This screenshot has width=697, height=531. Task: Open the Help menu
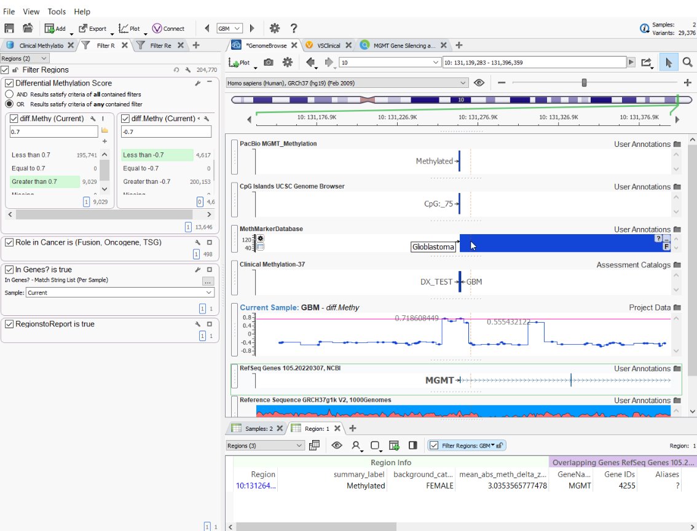(x=82, y=12)
